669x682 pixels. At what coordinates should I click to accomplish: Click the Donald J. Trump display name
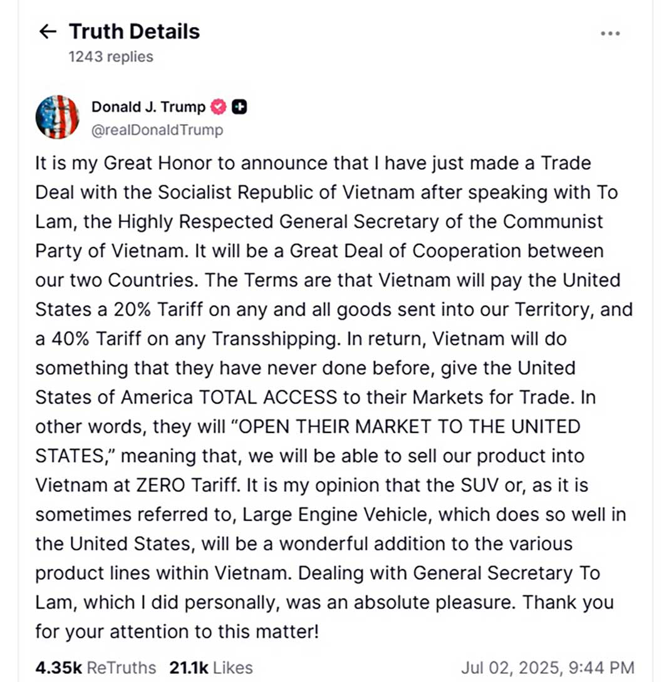click(x=148, y=107)
